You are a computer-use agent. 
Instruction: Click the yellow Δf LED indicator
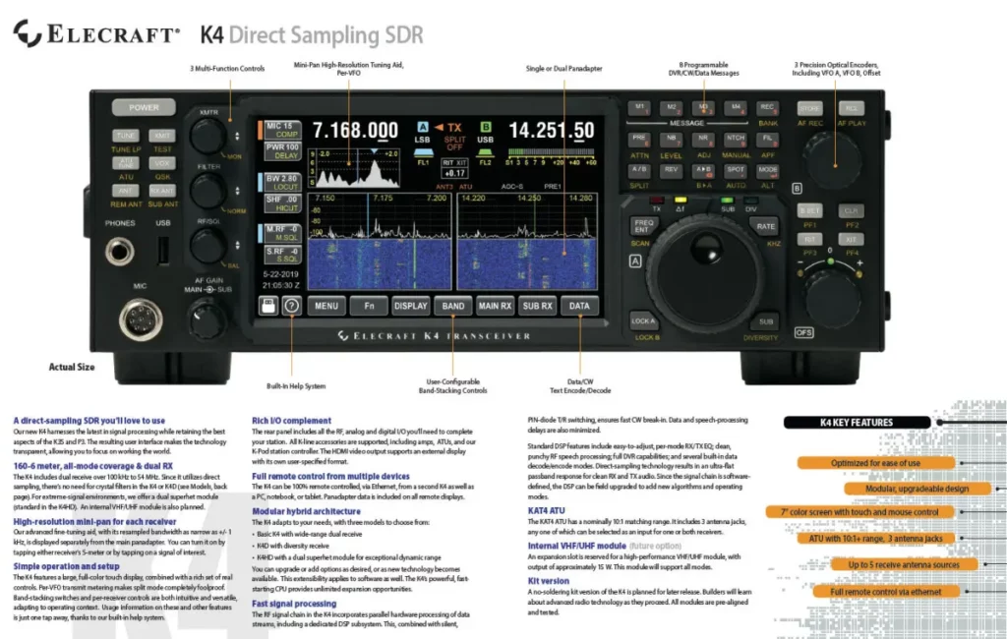(681, 201)
